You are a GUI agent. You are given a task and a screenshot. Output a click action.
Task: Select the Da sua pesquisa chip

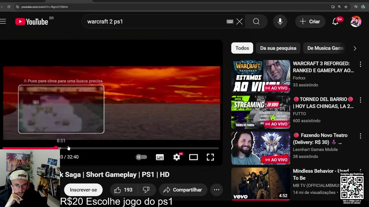pos(278,48)
